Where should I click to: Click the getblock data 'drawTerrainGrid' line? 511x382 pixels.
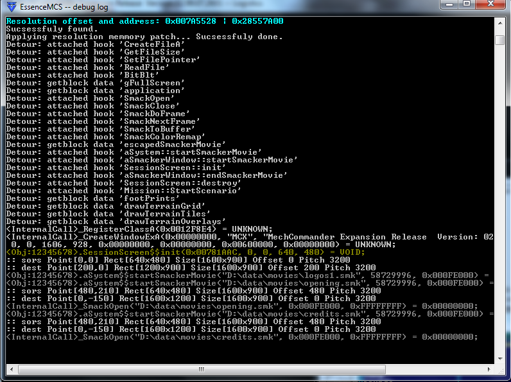(x=105, y=206)
